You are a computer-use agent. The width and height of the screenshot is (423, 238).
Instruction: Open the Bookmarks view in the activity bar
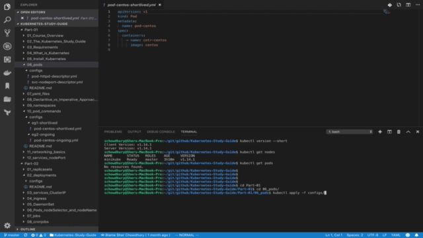[7, 86]
